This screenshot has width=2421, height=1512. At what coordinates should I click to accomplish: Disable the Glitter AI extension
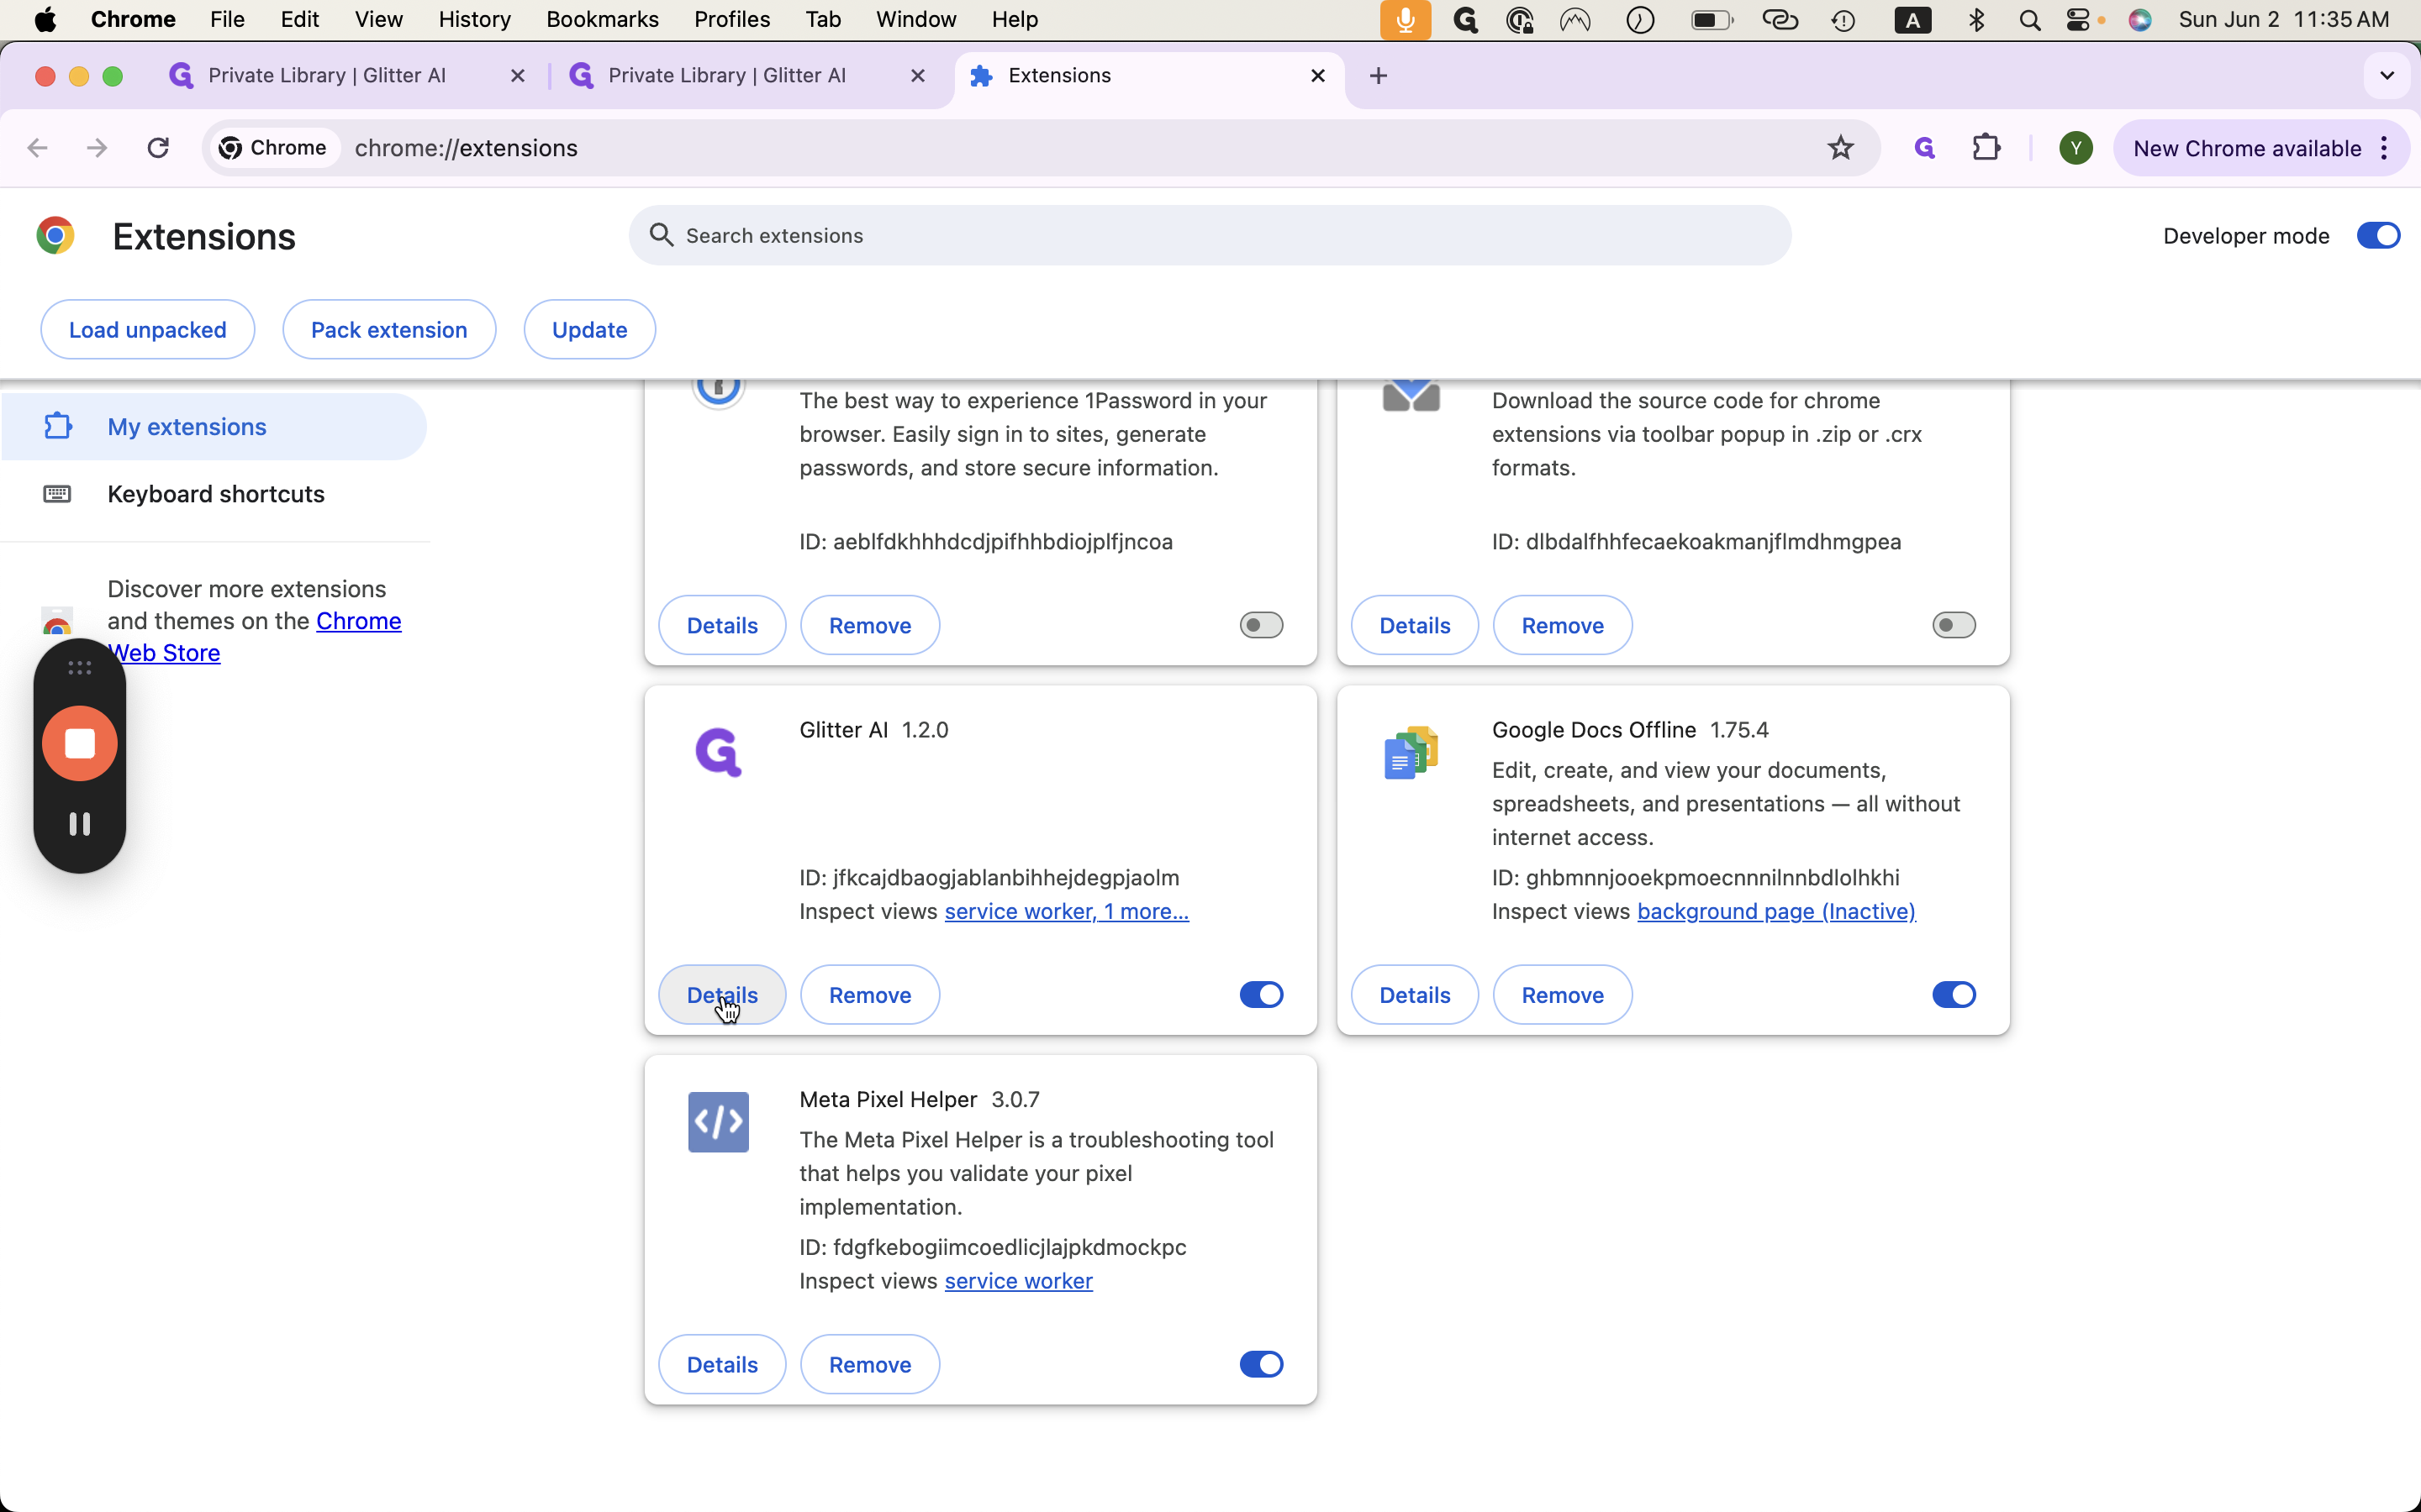pyautogui.click(x=1261, y=995)
